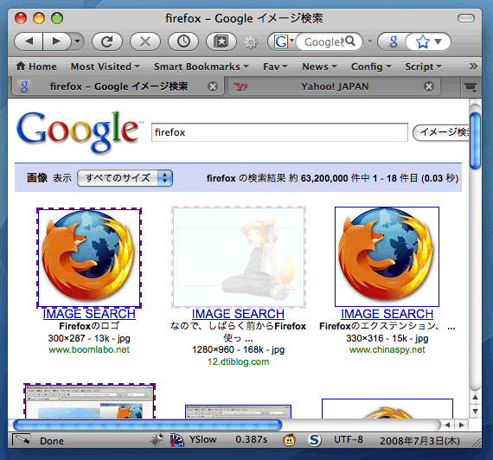Viewport: 493px width, 460px height.
Task: Open Firebug via the bug icon
Action: [157, 439]
